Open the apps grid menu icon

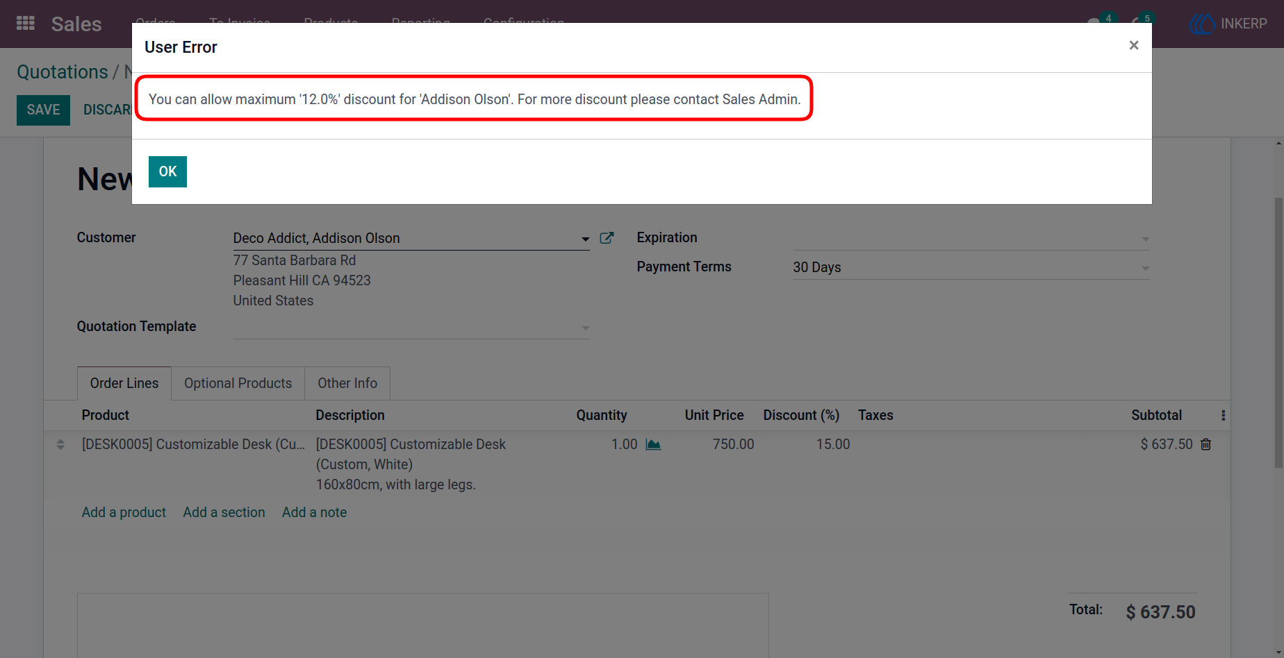[x=26, y=24]
